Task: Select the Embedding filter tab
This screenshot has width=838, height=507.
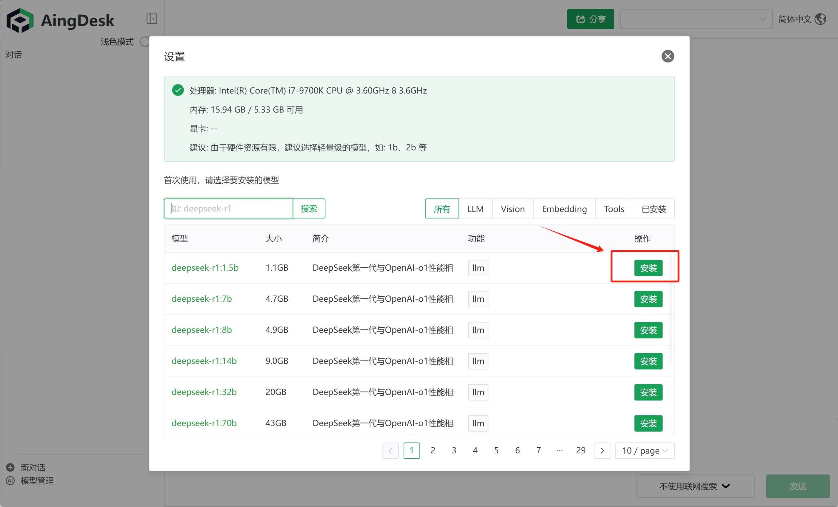Action: click(564, 209)
